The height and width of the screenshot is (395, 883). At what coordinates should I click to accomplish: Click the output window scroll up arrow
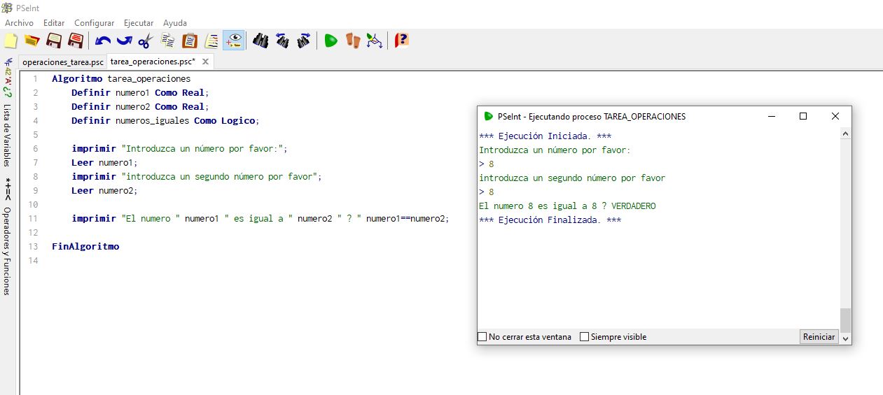click(x=845, y=134)
